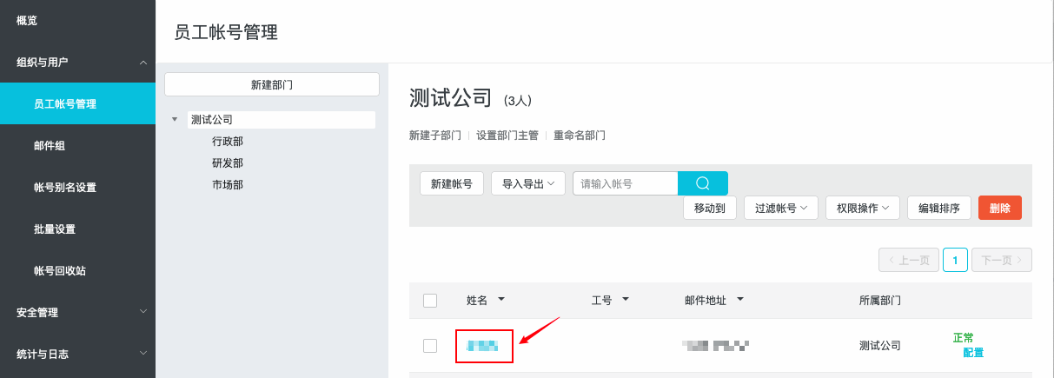Open 导入导出 dropdown

pos(528,183)
